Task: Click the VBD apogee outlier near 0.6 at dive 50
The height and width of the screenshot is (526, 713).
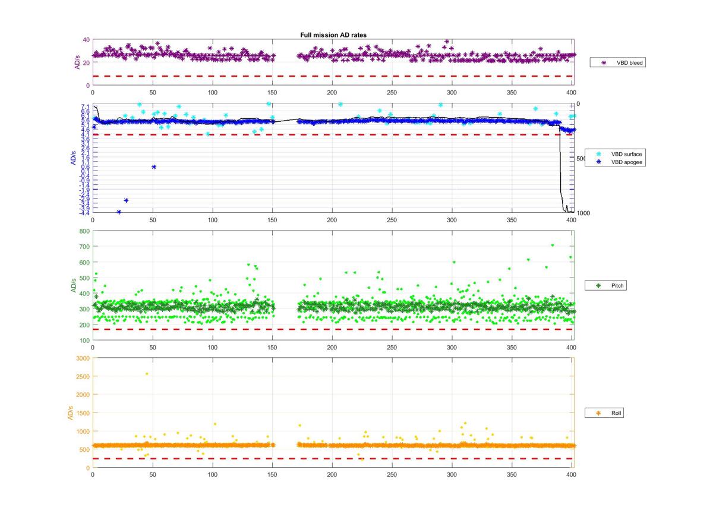Action: tap(154, 167)
